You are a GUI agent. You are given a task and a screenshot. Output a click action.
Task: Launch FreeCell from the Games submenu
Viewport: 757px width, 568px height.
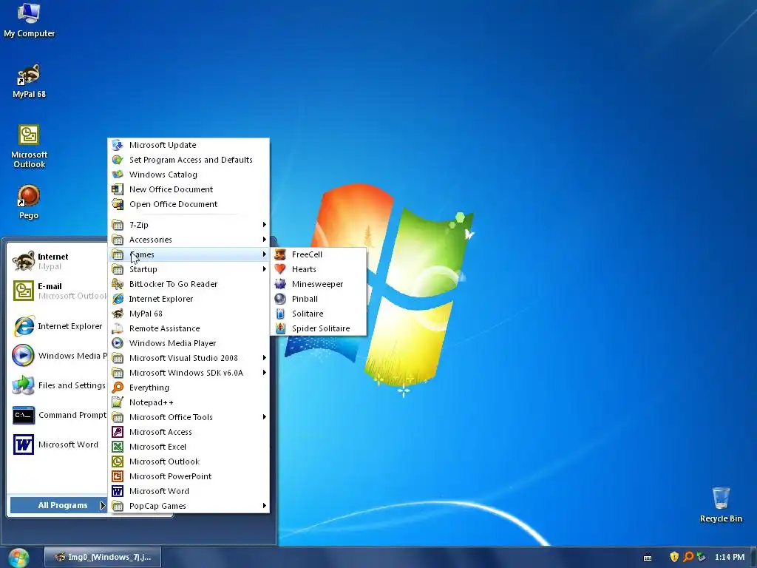tap(319, 254)
